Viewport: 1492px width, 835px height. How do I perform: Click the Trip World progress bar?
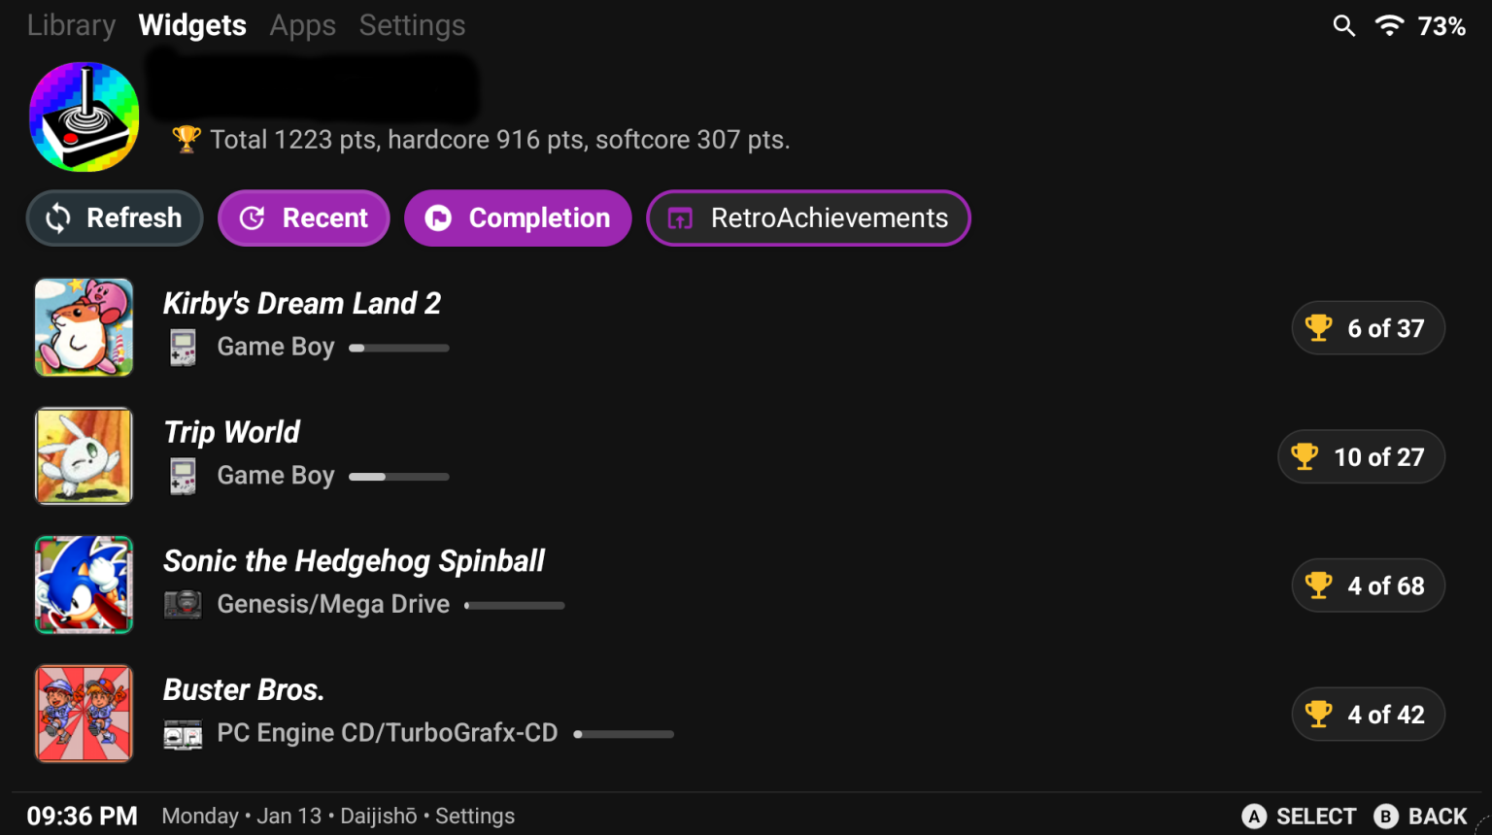click(399, 477)
